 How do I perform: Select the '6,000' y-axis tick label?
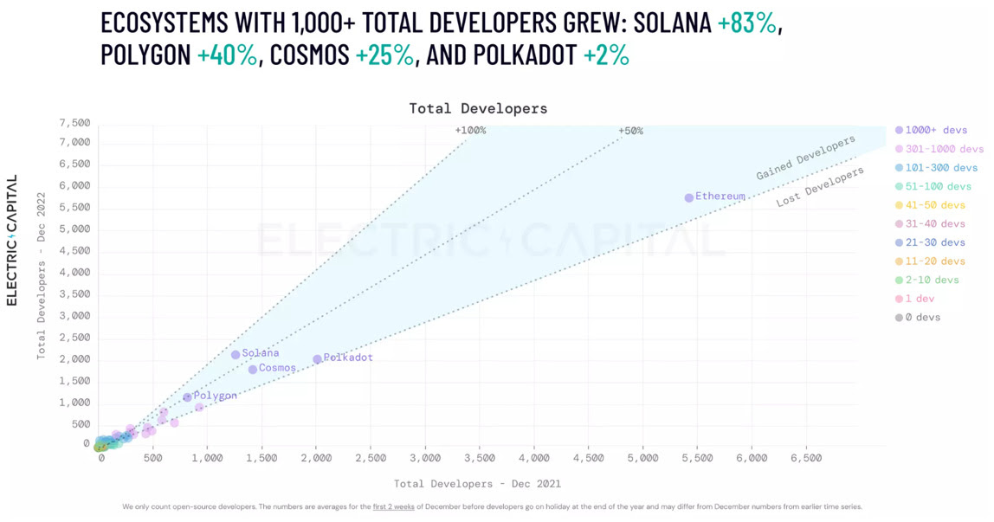click(74, 186)
